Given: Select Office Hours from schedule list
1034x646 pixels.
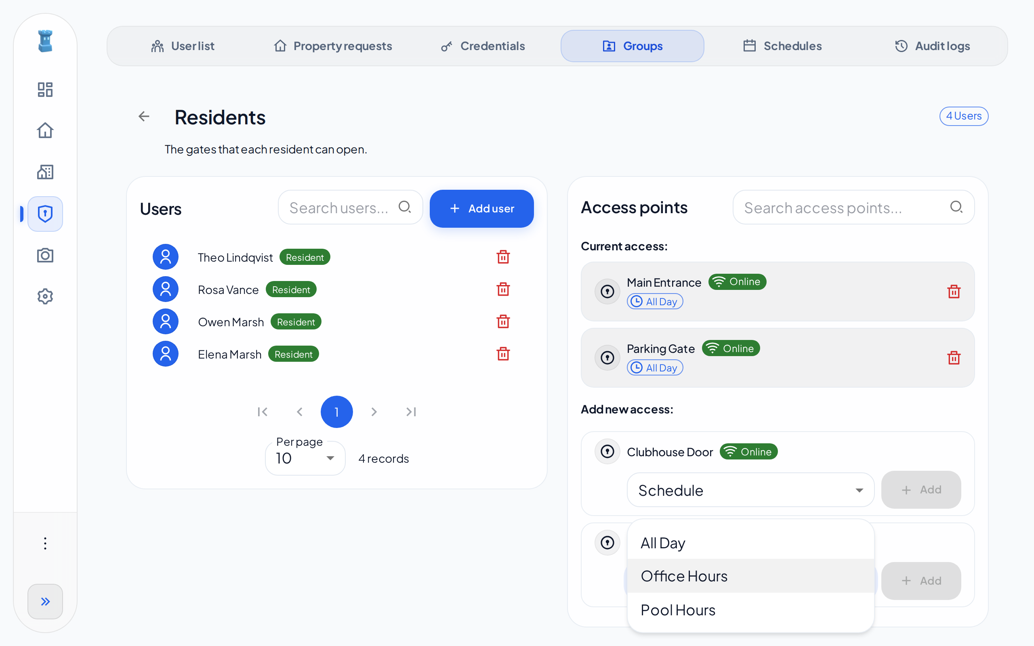Looking at the screenshot, I should (750, 576).
